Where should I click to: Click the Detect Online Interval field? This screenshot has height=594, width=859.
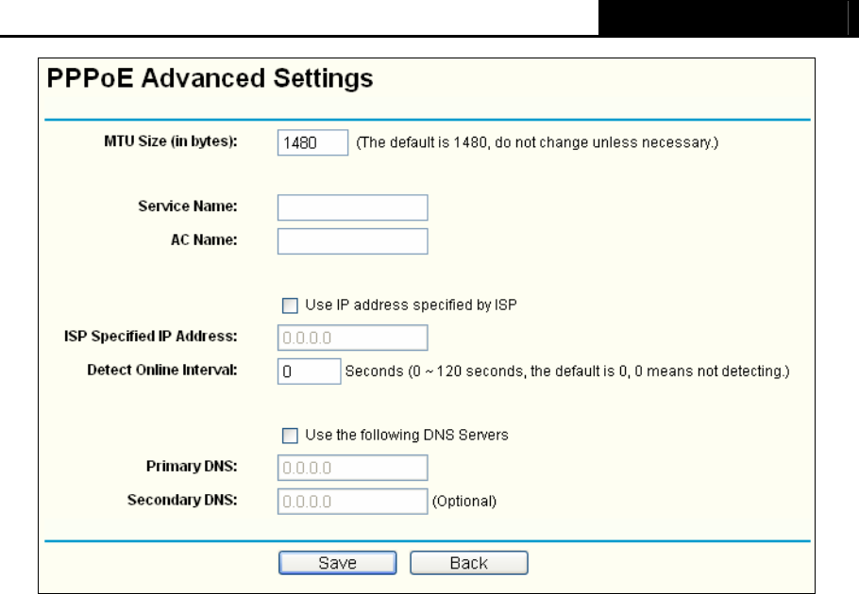[x=310, y=371]
